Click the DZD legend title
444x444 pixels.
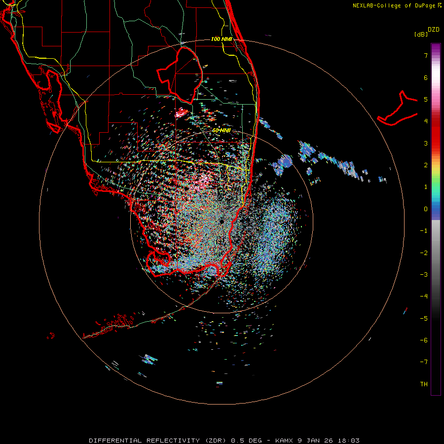[434, 30]
